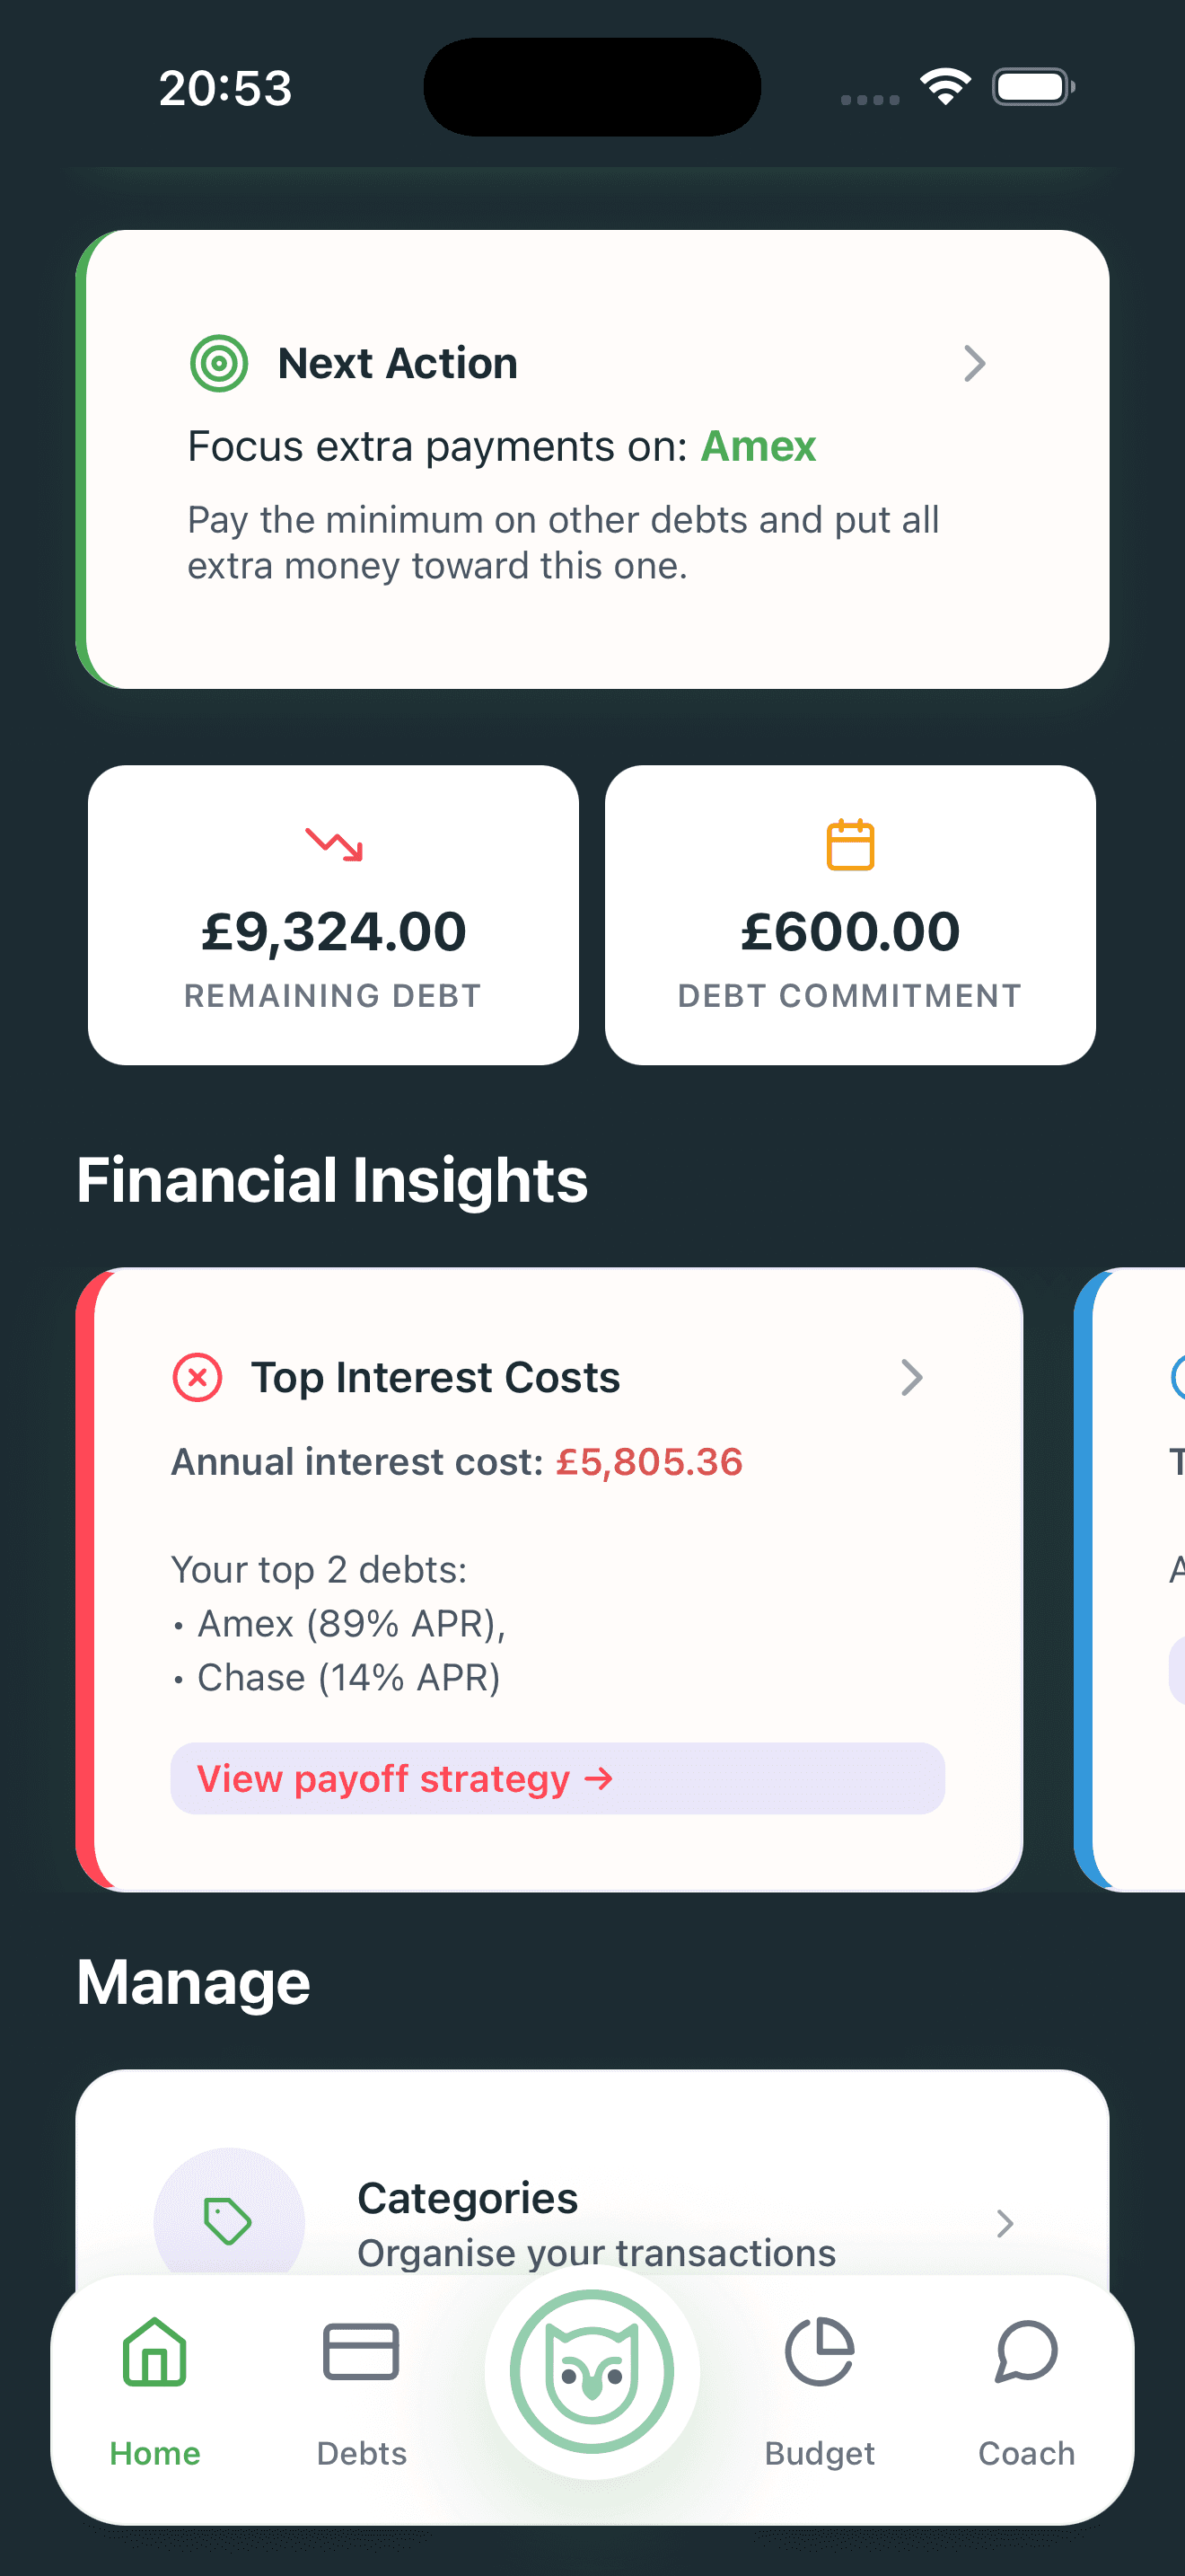Open Top Interest Costs via its chevron

[910, 1378]
